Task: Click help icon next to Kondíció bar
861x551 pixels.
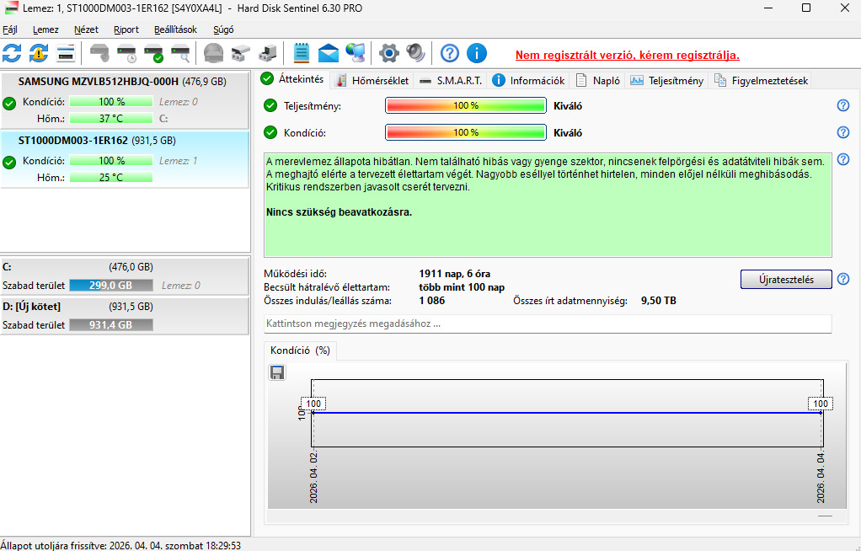Action: 842,132
